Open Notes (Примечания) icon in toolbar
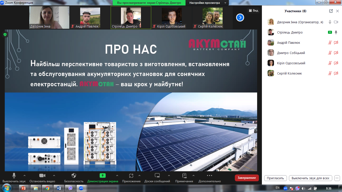 click(184, 175)
